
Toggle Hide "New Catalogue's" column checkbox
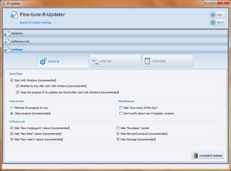tap(11, 128)
